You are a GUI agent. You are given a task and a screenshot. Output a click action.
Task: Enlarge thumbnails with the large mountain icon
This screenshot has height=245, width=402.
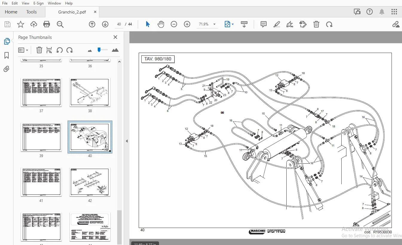115,50
